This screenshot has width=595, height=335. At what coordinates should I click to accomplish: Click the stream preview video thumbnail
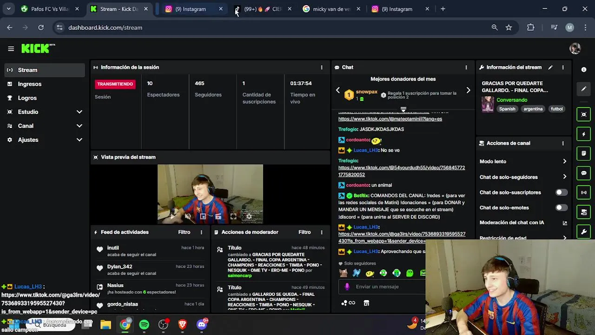210,194
